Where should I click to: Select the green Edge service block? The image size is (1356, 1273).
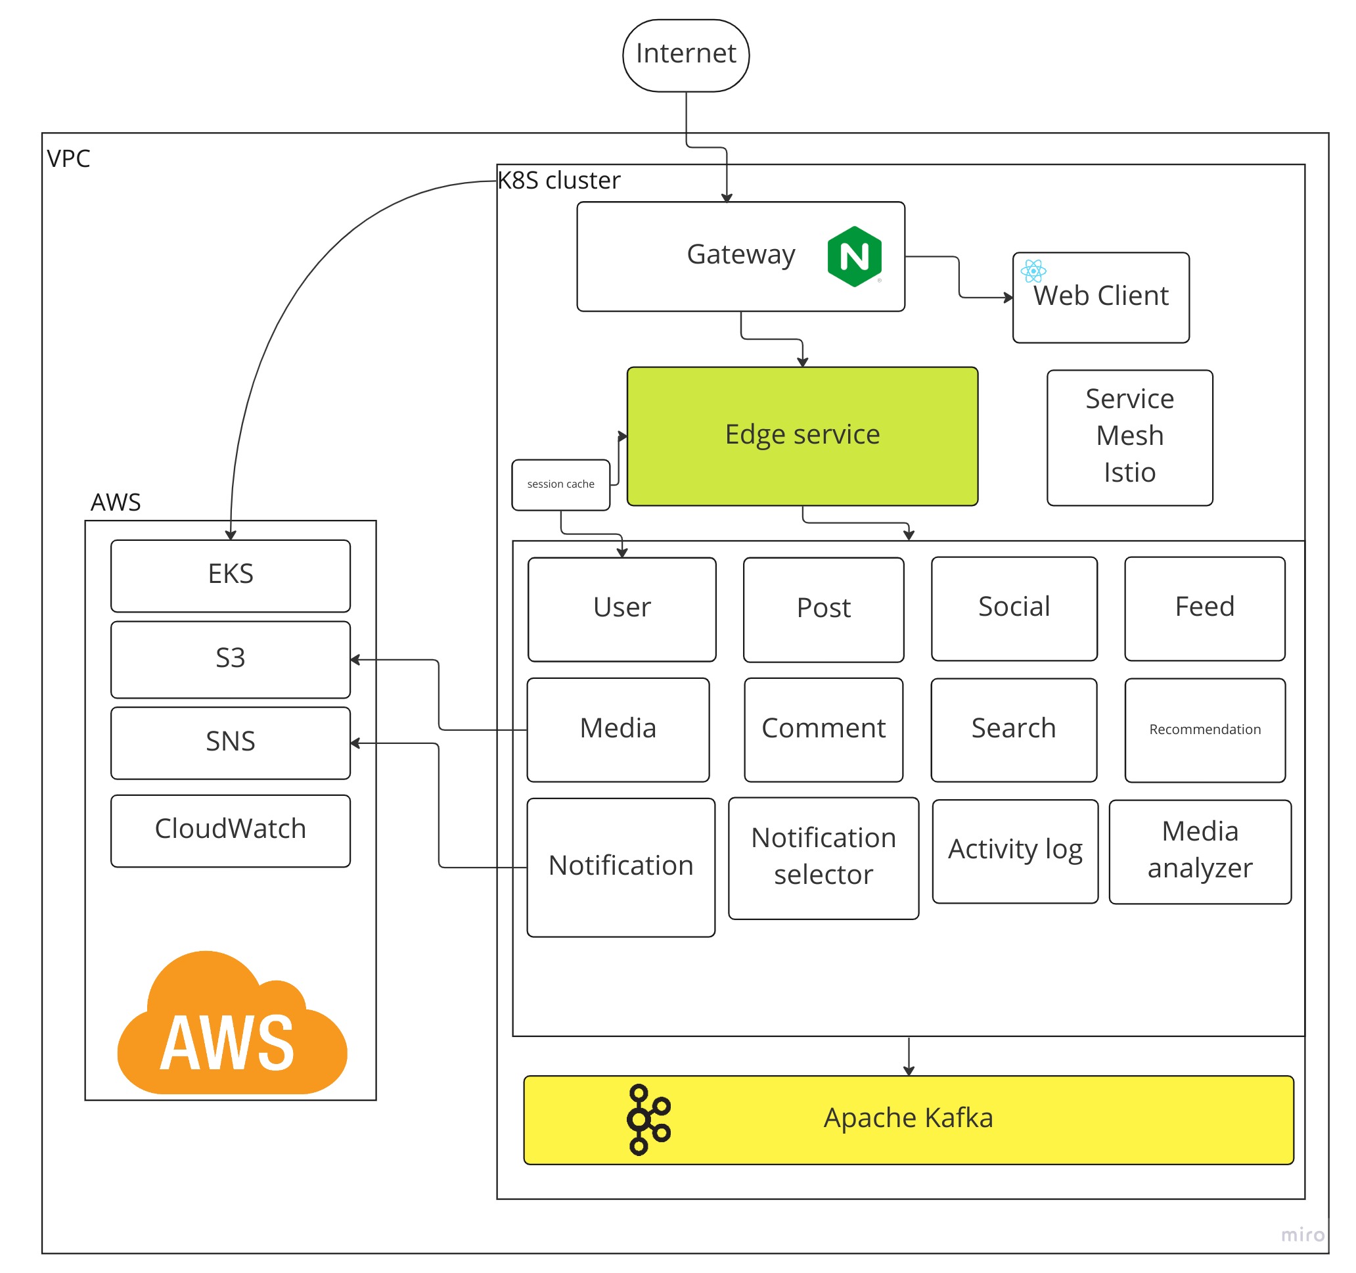(x=802, y=436)
